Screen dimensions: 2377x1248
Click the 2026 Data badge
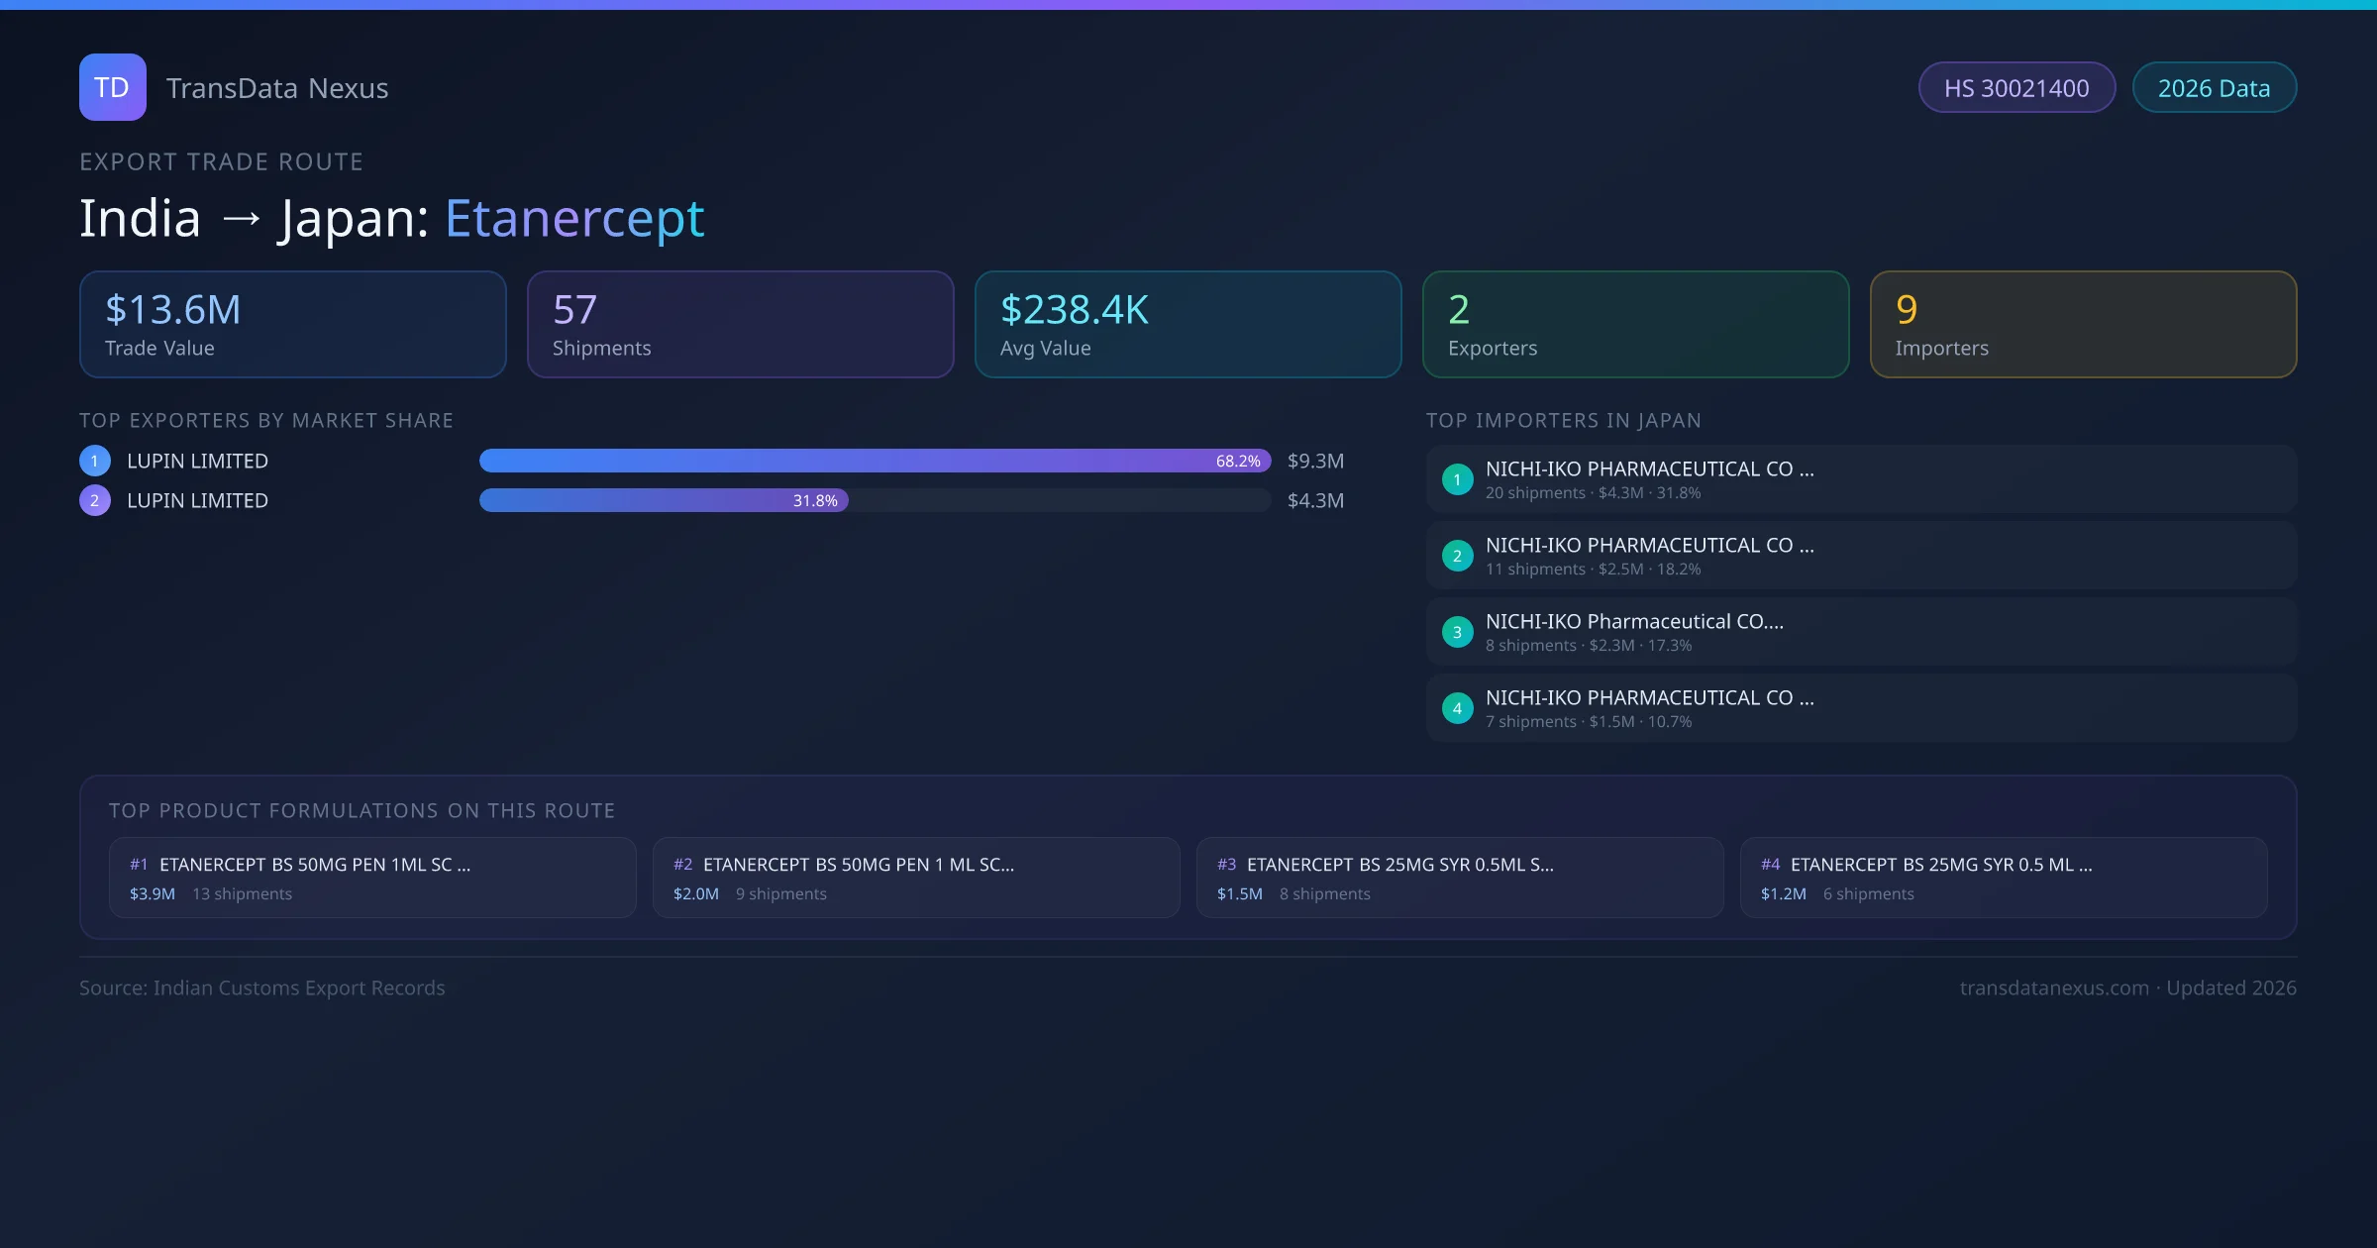click(x=2214, y=88)
